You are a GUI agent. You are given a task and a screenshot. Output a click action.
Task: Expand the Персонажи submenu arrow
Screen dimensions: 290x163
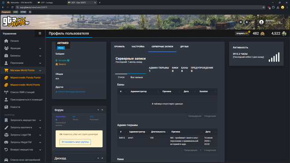click(40, 63)
